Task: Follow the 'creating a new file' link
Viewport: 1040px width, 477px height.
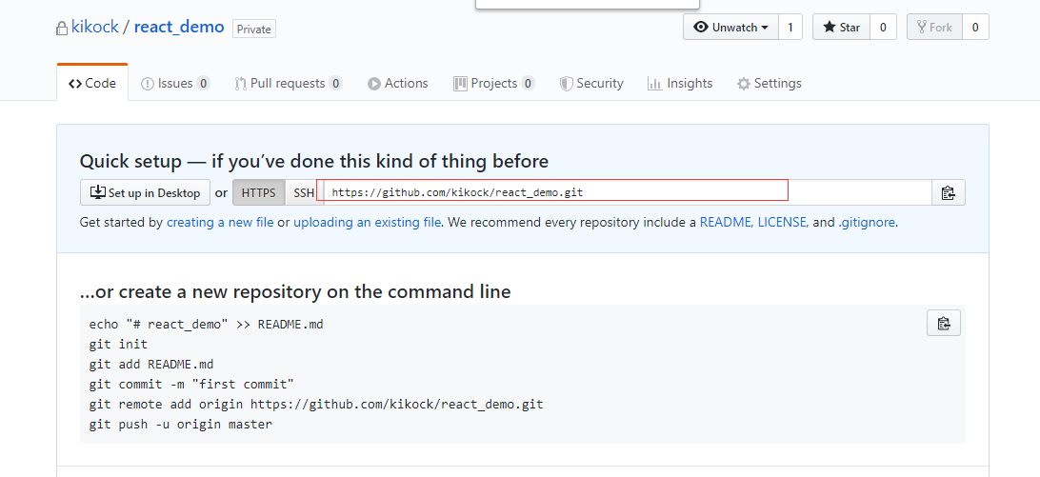Action: (220, 222)
